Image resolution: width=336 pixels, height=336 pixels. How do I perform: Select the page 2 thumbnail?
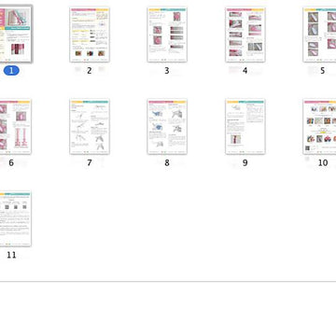tap(90, 35)
